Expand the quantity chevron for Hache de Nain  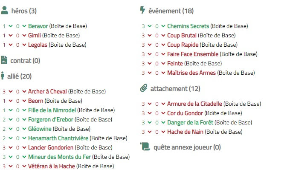tap(150, 132)
